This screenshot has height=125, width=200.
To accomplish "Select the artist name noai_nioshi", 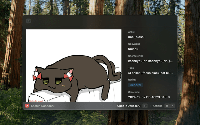I will tap(136, 37).
